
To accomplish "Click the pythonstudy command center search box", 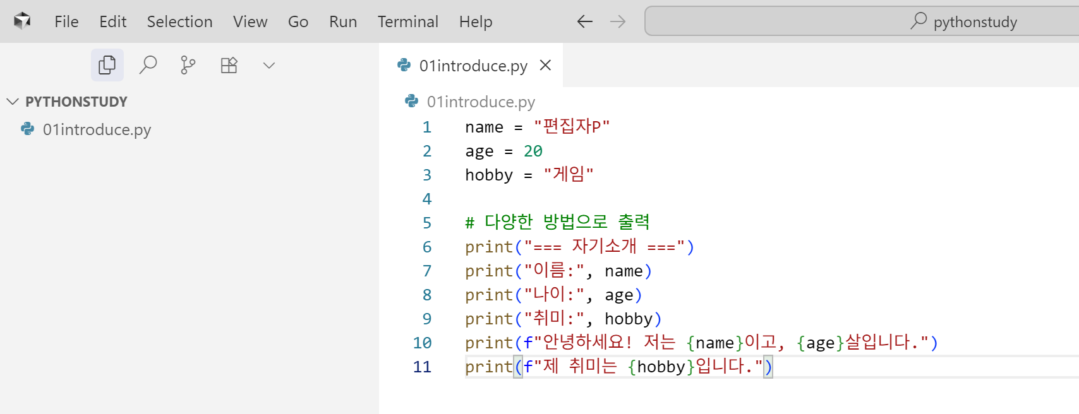I will tap(862, 21).
